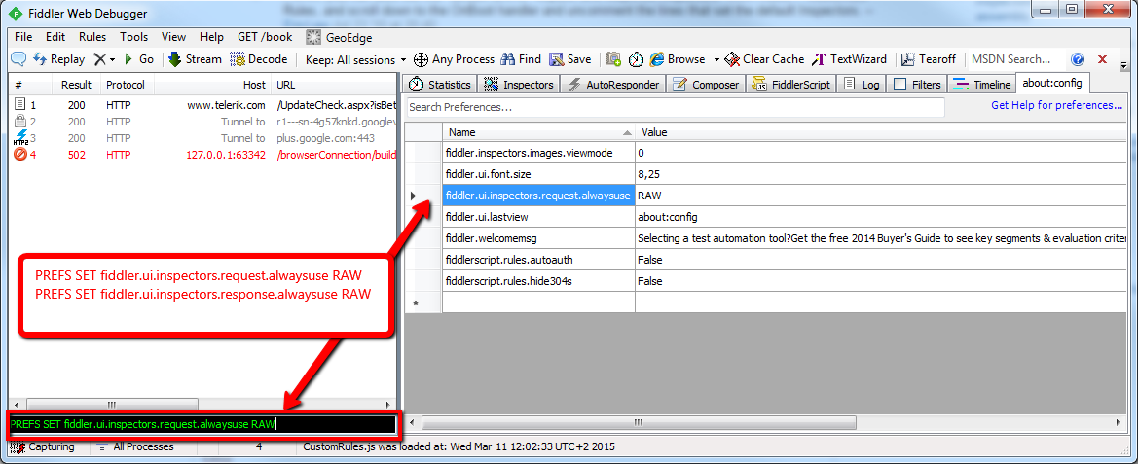Click the Result column header

(76, 85)
